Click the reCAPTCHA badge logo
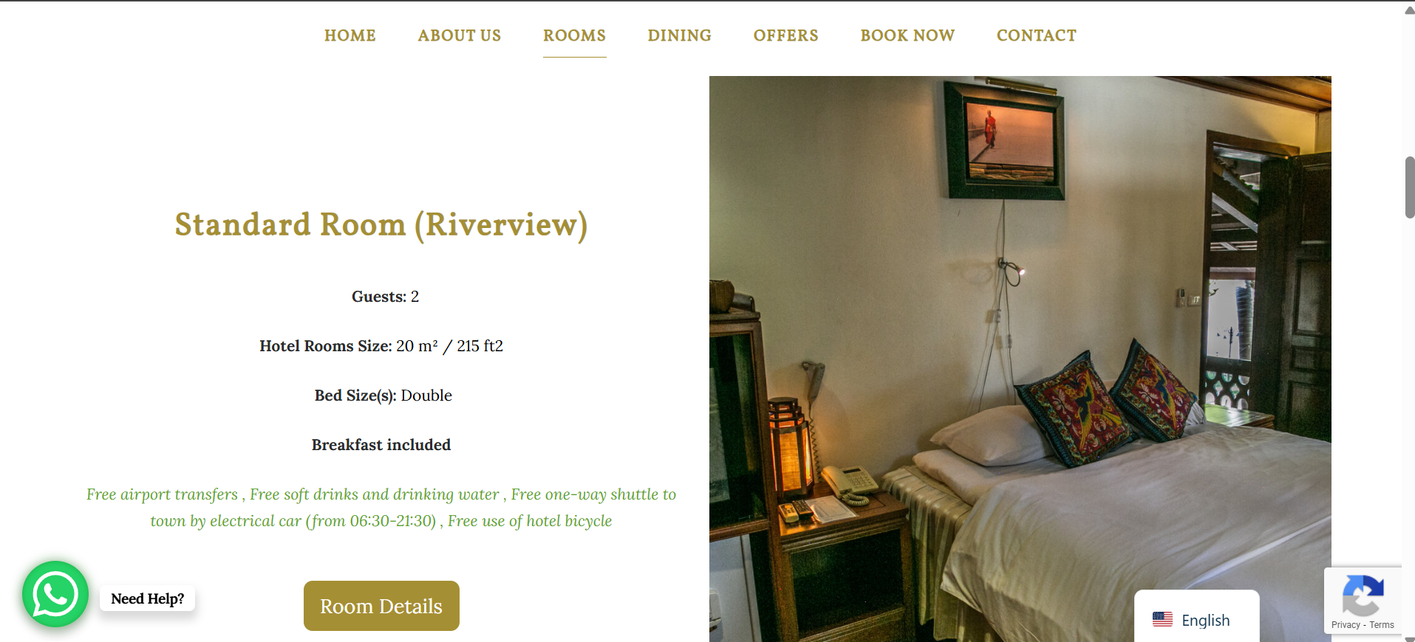Screen dimensions: 1415x642 1363,595
